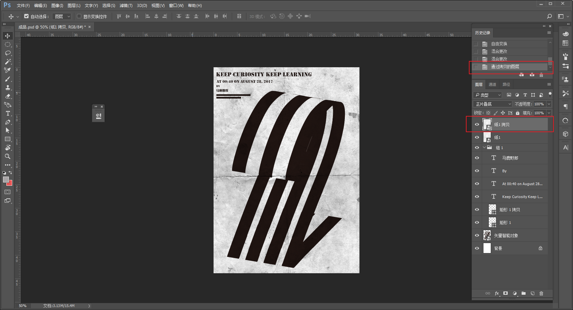Open the blend mode dropdown 正片叠底
Screen dimensions: 573x310
tap(493, 104)
